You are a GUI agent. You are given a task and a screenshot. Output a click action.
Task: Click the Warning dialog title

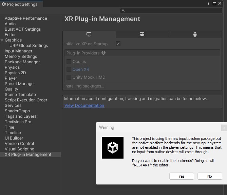[107, 127]
